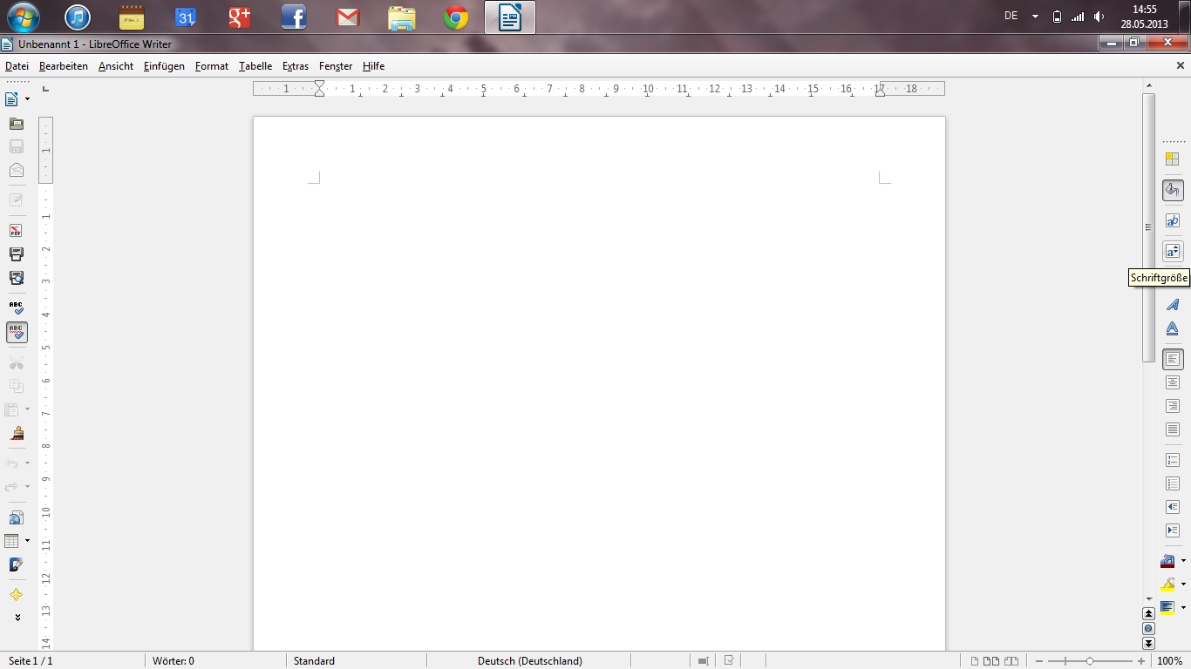
Task: Open the Extras menu
Action: point(296,66)
